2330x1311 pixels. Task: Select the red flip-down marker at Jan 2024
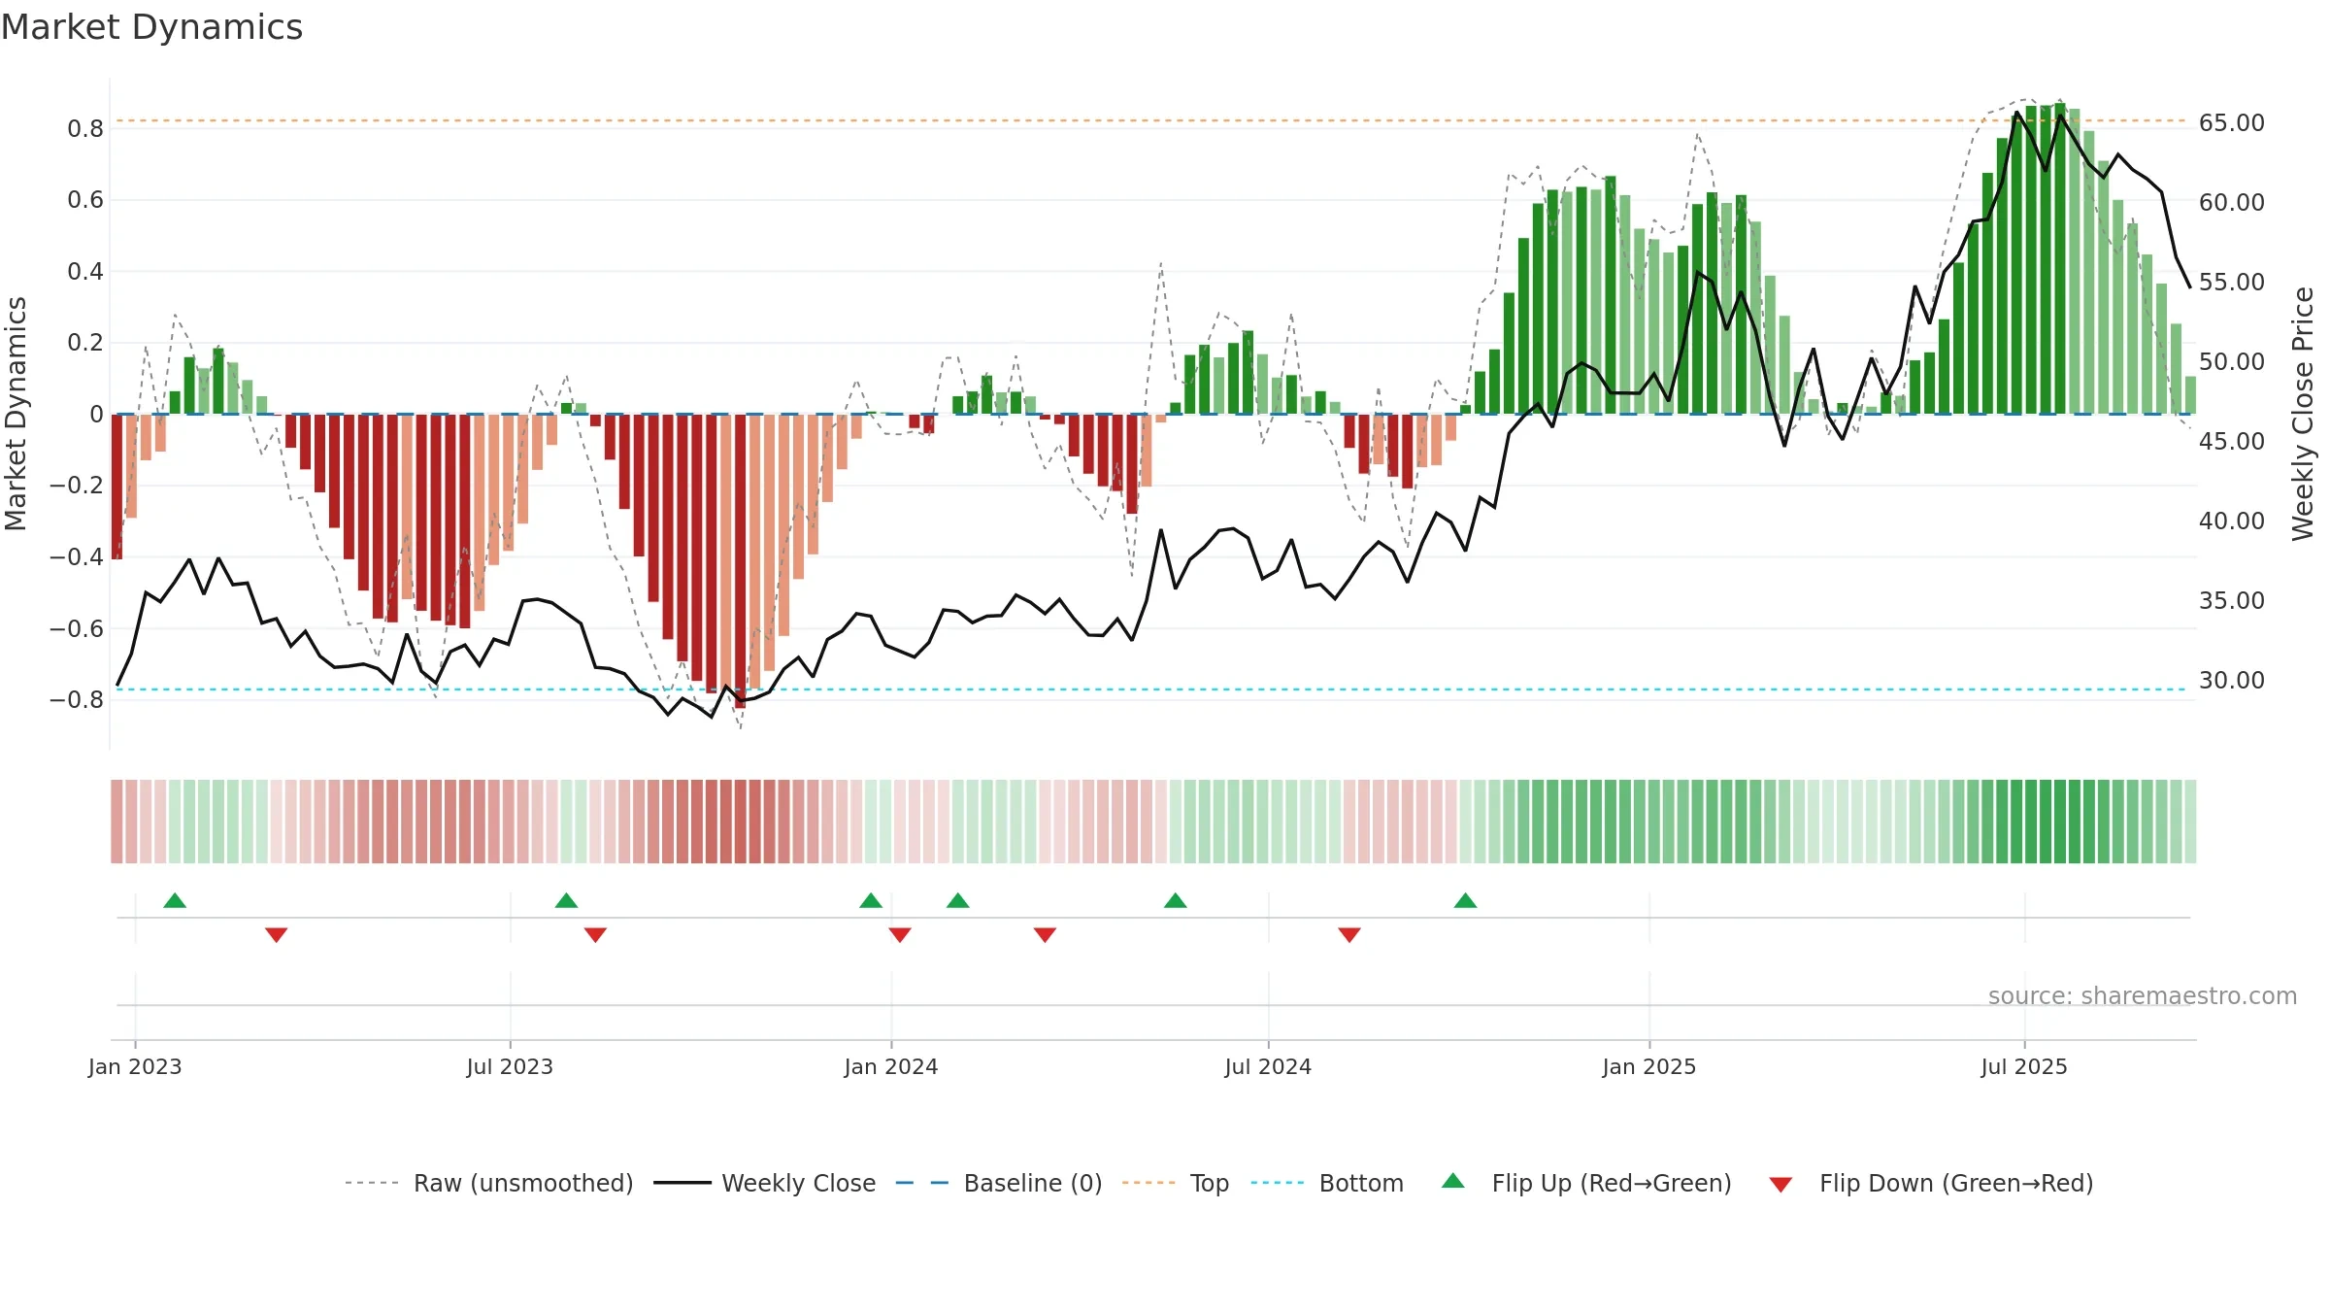tap(900, 934)
